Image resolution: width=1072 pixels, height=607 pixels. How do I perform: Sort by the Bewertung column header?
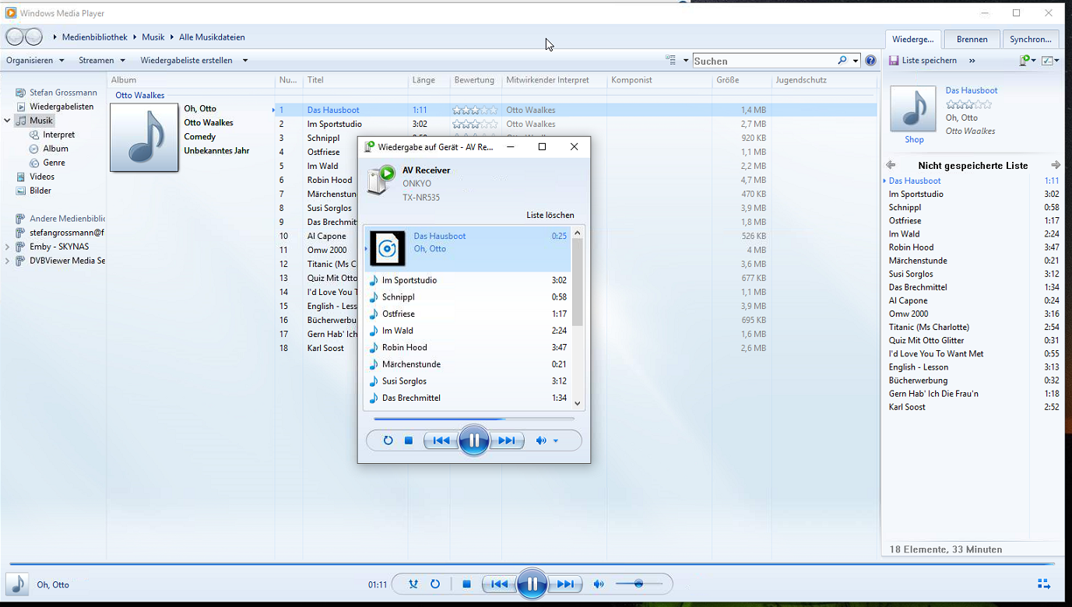(x=476, y=80)
